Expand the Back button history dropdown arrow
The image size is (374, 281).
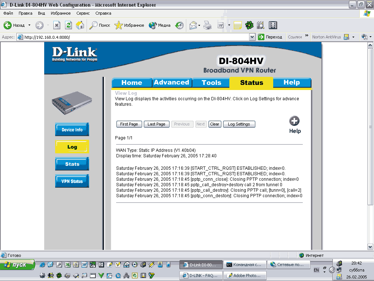tap(29, 25)
